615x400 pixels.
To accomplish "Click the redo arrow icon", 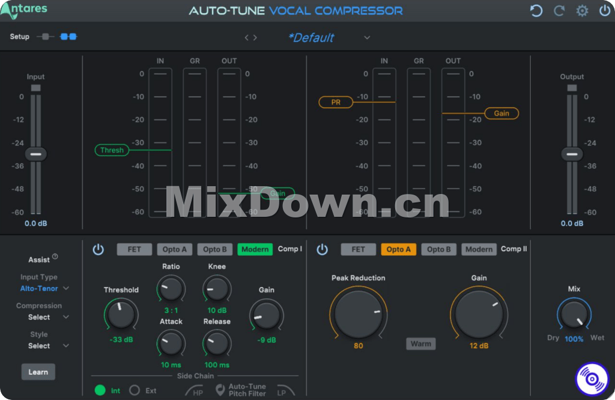I will tap(559, 11).
